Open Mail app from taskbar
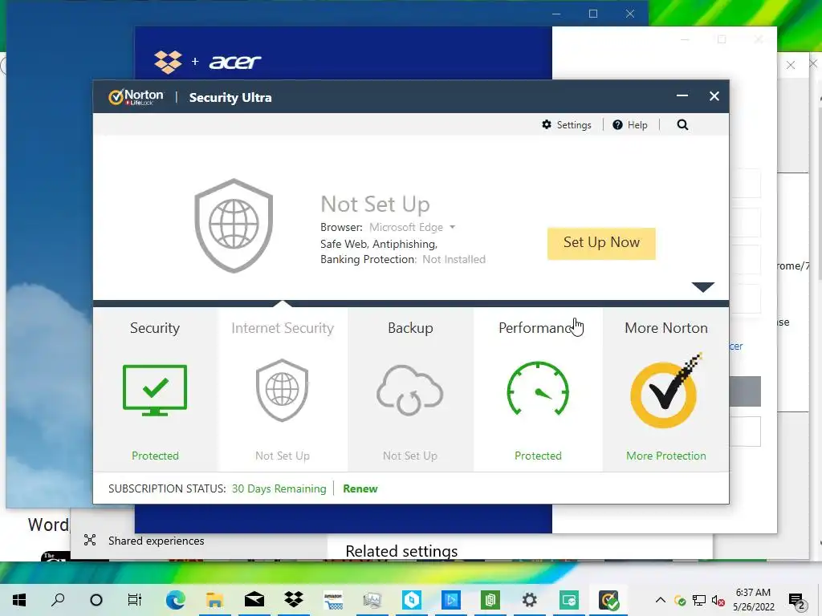 pyautogui.click(x=254, y=600)
